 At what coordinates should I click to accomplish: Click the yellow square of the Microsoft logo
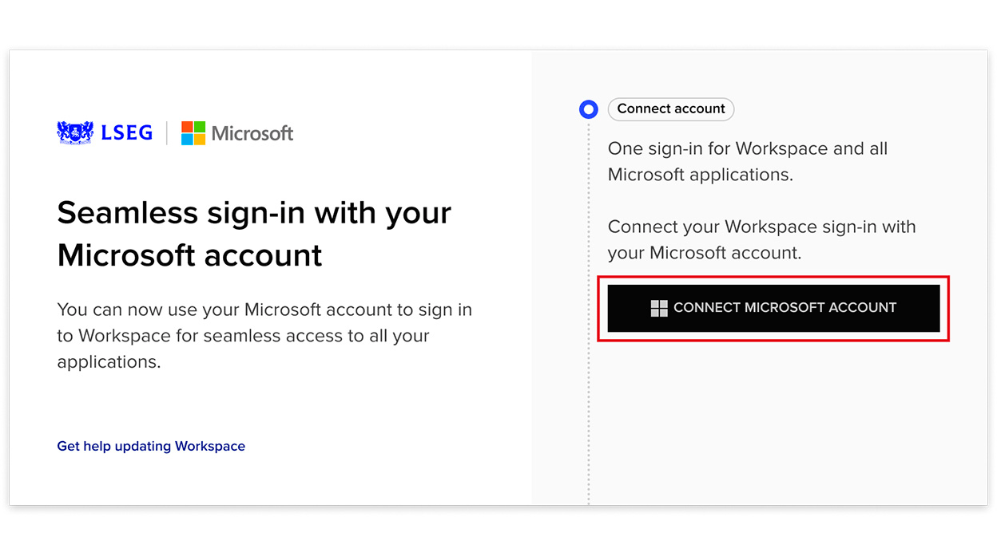point(200,140)
